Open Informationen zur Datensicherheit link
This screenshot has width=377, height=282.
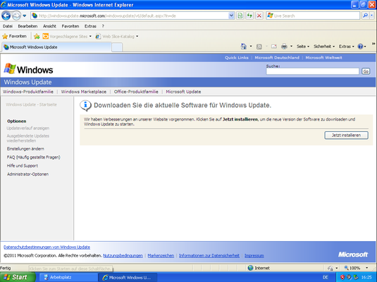pos(209,255)
